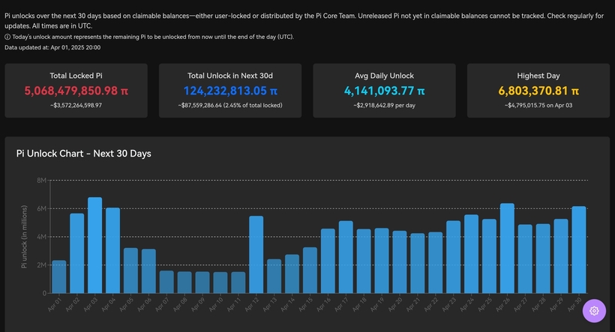
Task: Click the info icon beside Today's unlock note
Action: [x=7, y=37]
